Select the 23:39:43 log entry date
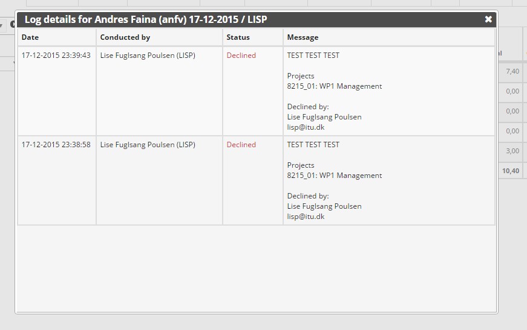527x330 pixels. pos(56,56)
